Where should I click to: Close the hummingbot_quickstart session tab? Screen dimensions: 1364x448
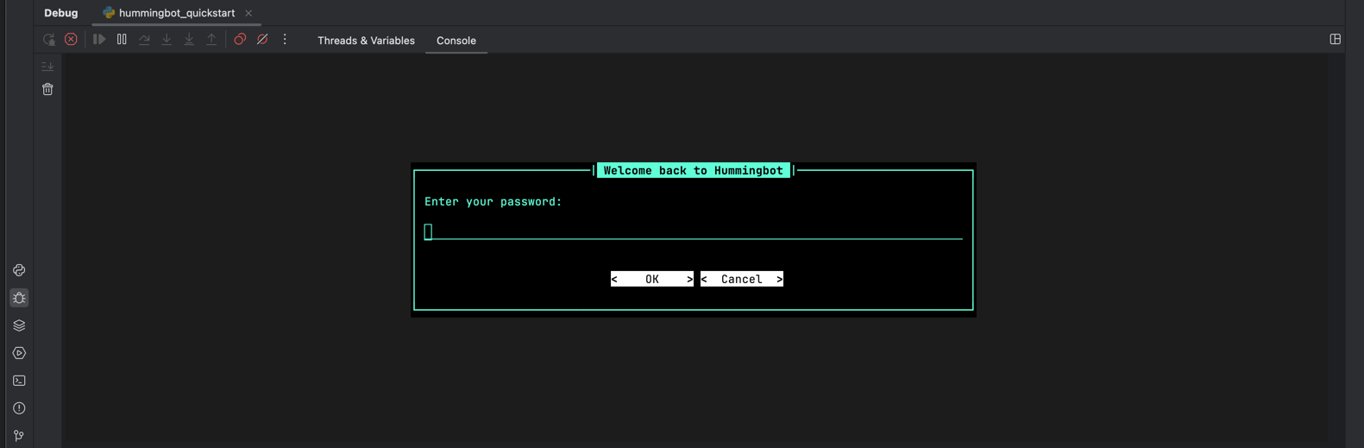[248, 13]
